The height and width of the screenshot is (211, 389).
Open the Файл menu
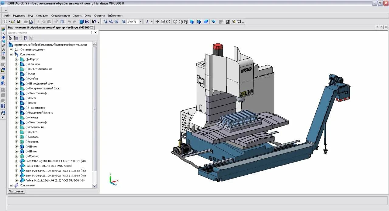7,15
